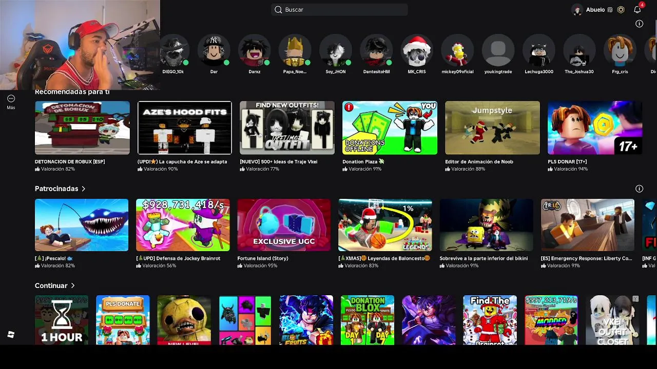Image resolution: width=657 pixels, height=369 pixels.
Task: Open the Robux balance icon
Action: pos(621,10)
